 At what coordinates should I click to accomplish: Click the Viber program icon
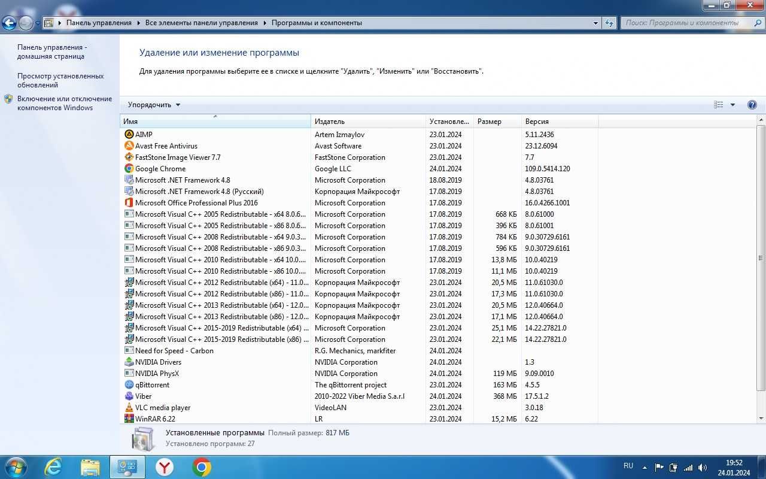click(x=129, y=396)
